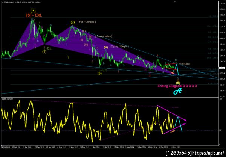Click the GOLD,Weekly chart title
This screenshot has width=226, height=157.
(x=8, y=3)
